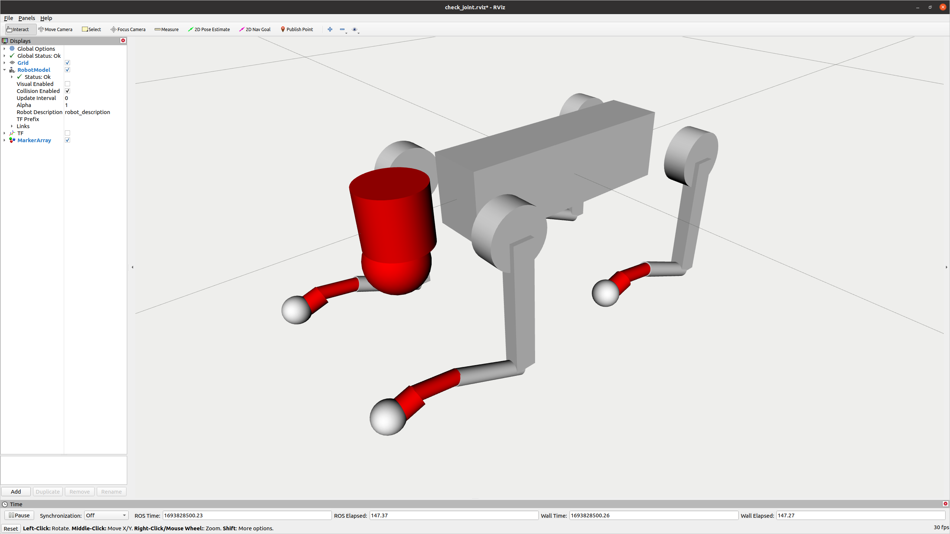The width and height of the screenshot is (950, 534).
Task: Disable the Collision Enabled checkbox
Action: pyautogui.click(x=67, y=91)
